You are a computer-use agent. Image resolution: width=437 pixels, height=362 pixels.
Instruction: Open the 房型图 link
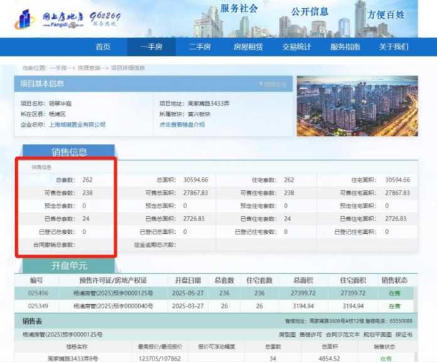286,334
